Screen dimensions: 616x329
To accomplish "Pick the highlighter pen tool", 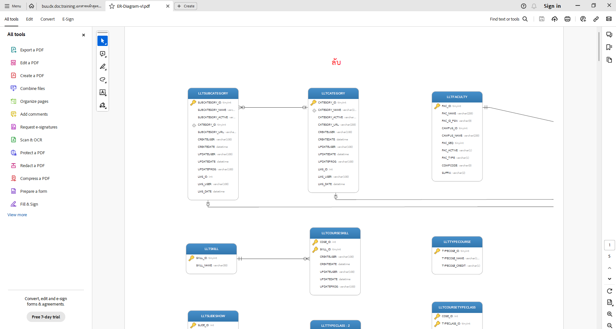I will (103, 67).
